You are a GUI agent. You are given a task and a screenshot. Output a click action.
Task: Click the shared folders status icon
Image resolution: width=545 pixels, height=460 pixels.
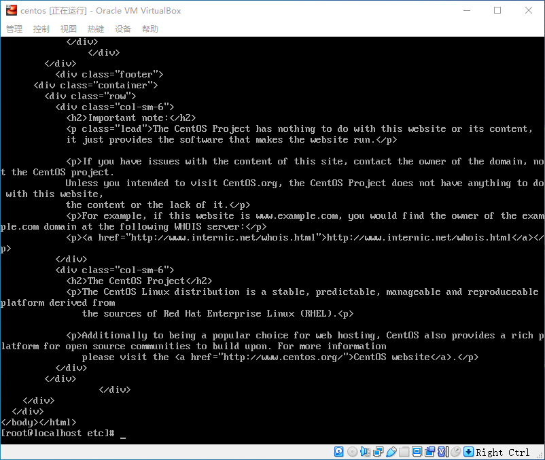coord(404,452)
